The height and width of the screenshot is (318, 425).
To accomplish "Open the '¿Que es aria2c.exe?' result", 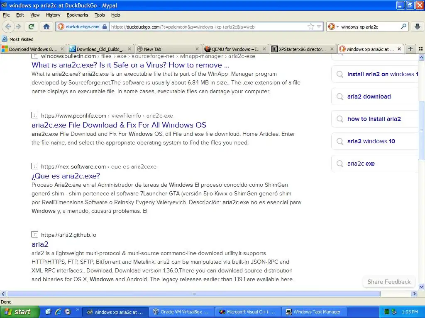I will [x=66, y=176].
